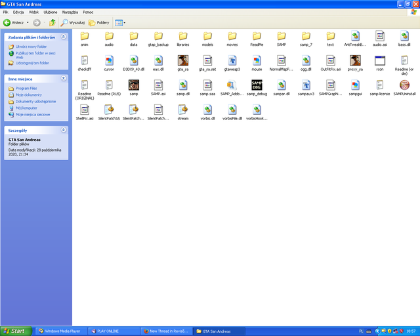Image resolution: width=420 pixels, height=336 pixels.
Task: Click the forward navigation arrow
Action: pos(37,23)
